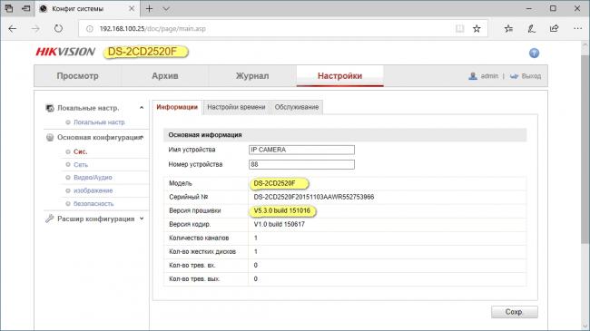
Task: Switch to the Архив tab
Action: point(165,76)
